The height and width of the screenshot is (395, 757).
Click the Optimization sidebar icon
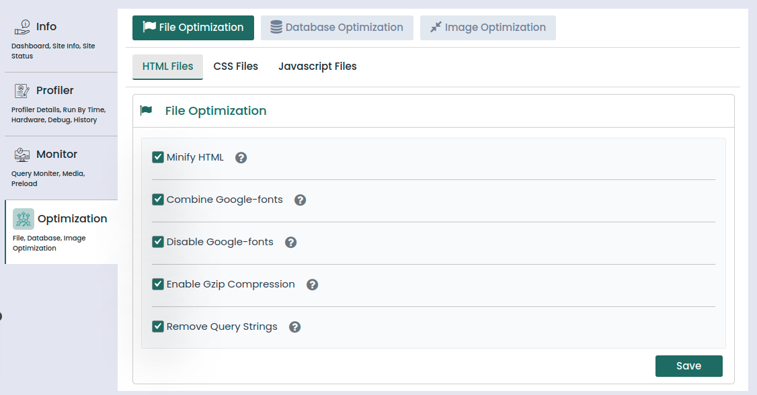click(24, 219)
